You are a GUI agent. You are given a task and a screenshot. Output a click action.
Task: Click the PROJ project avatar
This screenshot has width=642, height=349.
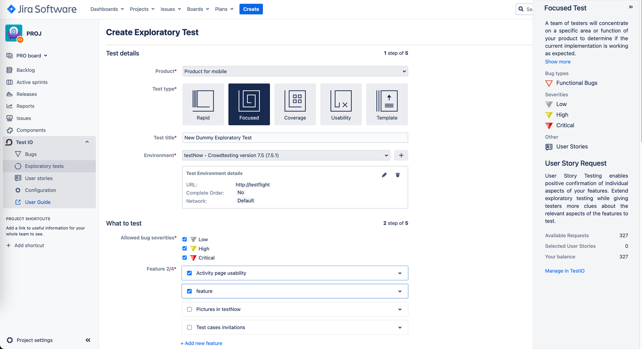point(14,33)
